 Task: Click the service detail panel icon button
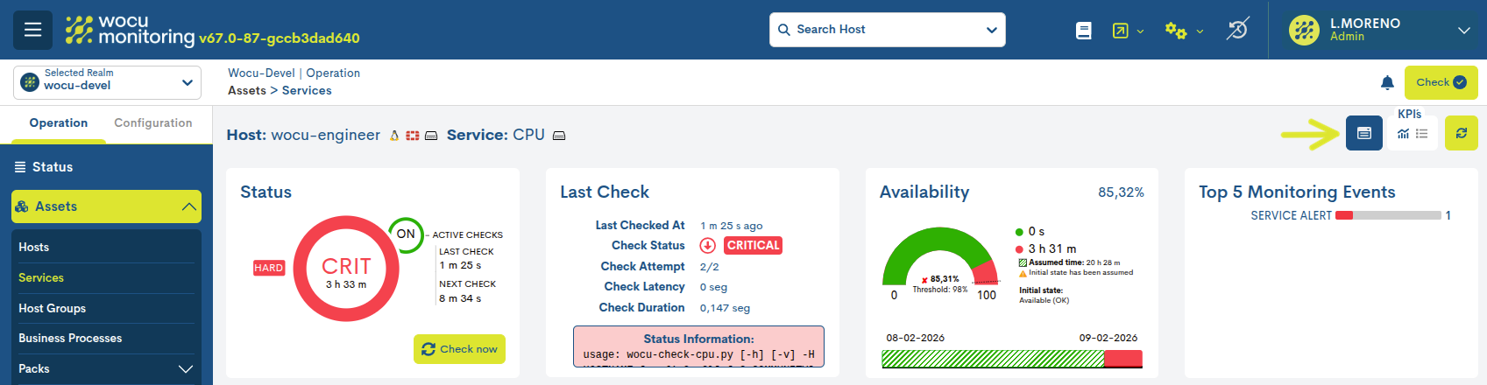coord(1364,133)
